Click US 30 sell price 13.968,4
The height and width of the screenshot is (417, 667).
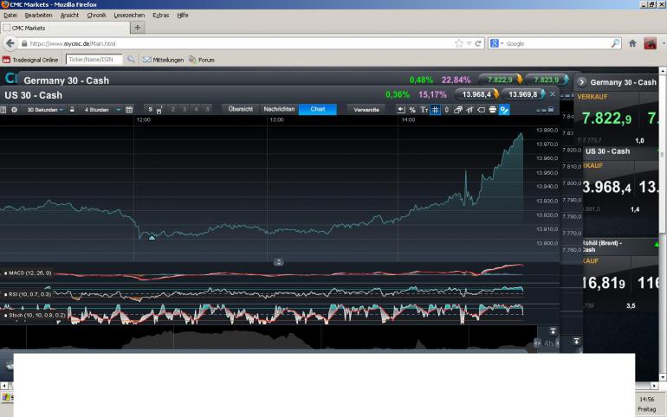(476, 94)
